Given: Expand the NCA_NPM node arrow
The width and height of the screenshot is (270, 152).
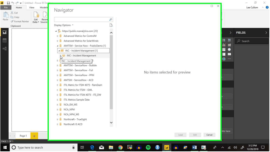Looking at the screenshot, I should pos(57,109).
